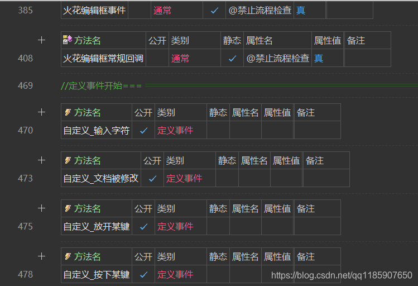Select method name 自定义_文档被修改
Image resolution: width=418 pixels, height=286 pixels.
coord(101,179)
